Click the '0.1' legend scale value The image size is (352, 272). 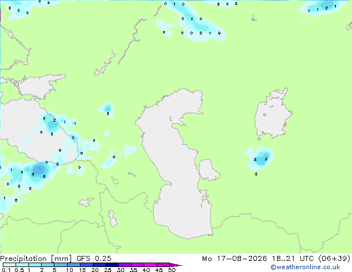coord(6,270)
